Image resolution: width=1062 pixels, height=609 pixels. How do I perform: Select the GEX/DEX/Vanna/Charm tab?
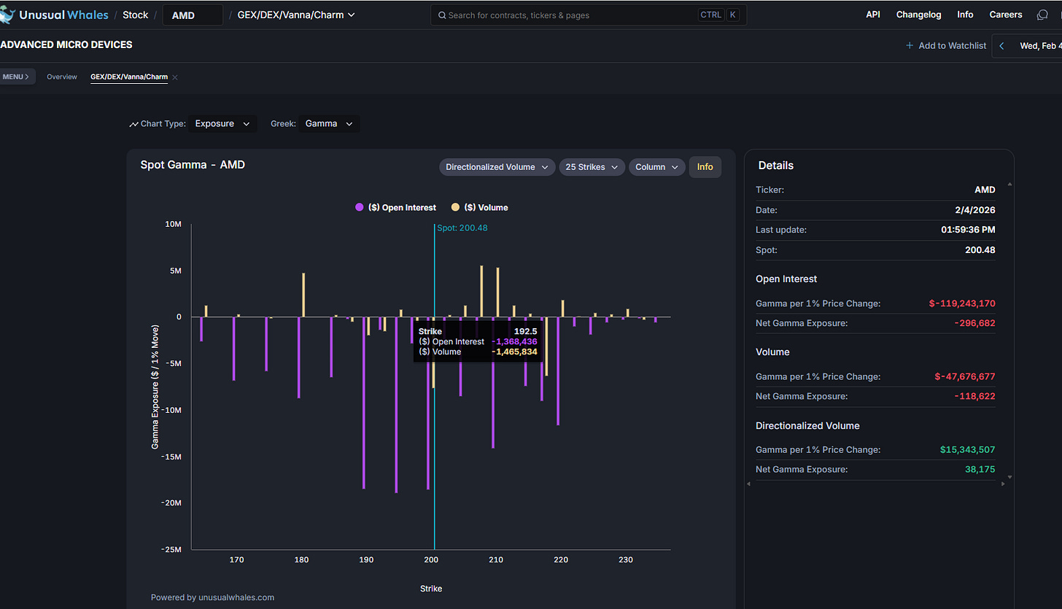click(x=129, y=77)
